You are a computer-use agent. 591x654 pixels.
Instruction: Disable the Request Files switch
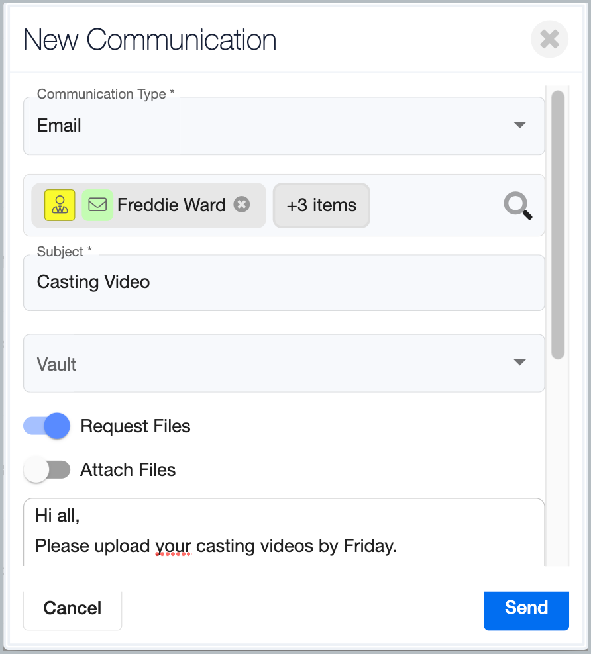tap(47, 426)
